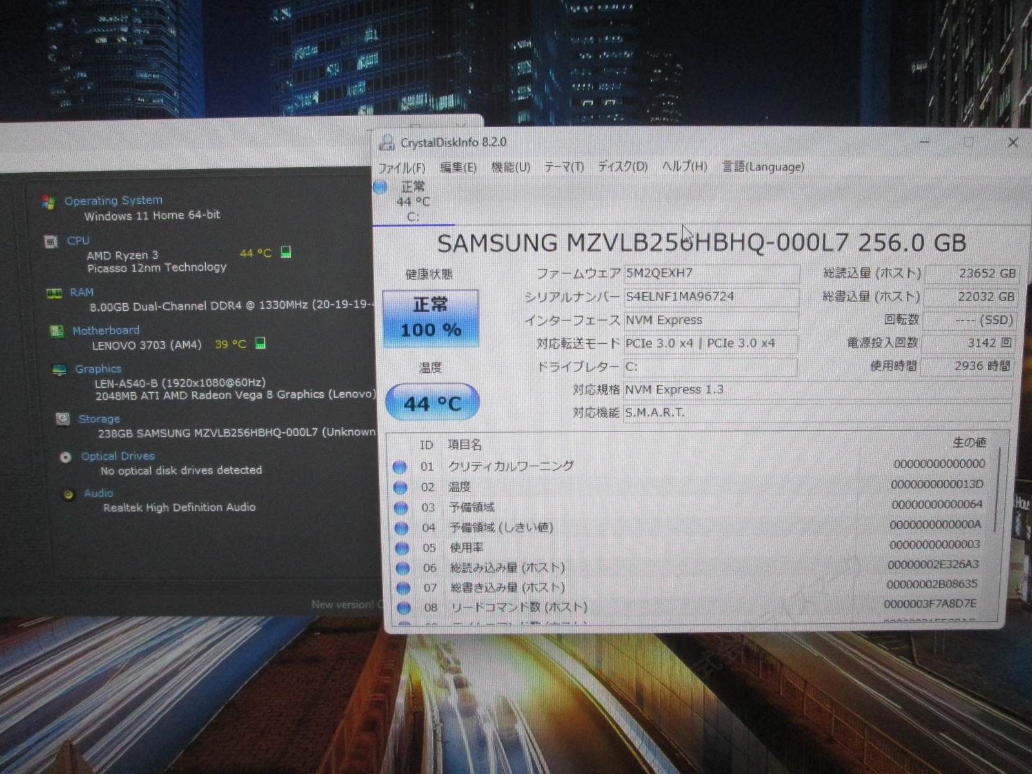Open the RAM section link in Speccy
This screenshot has width=1032, height=774.
82,292
